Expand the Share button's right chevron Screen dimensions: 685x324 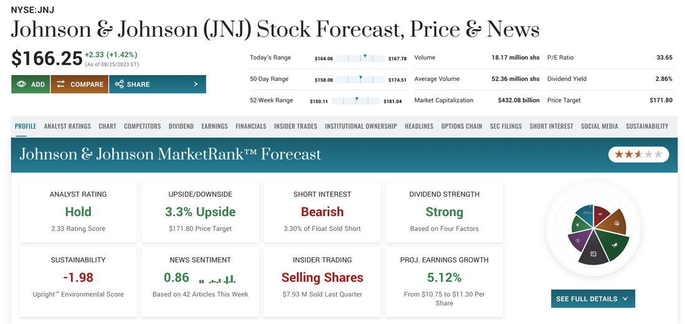[196, 85]
